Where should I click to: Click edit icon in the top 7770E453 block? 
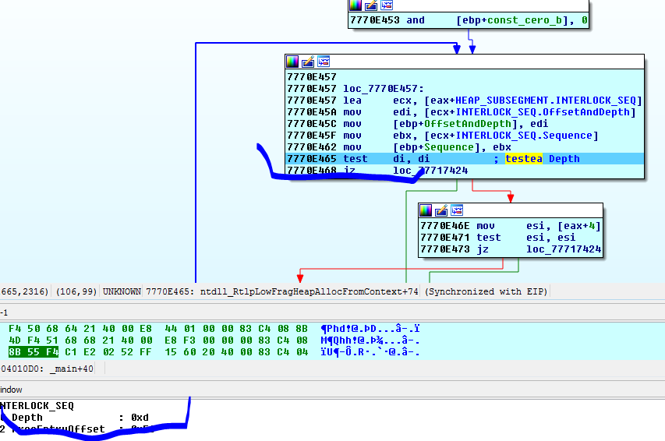tap(370, 5)
